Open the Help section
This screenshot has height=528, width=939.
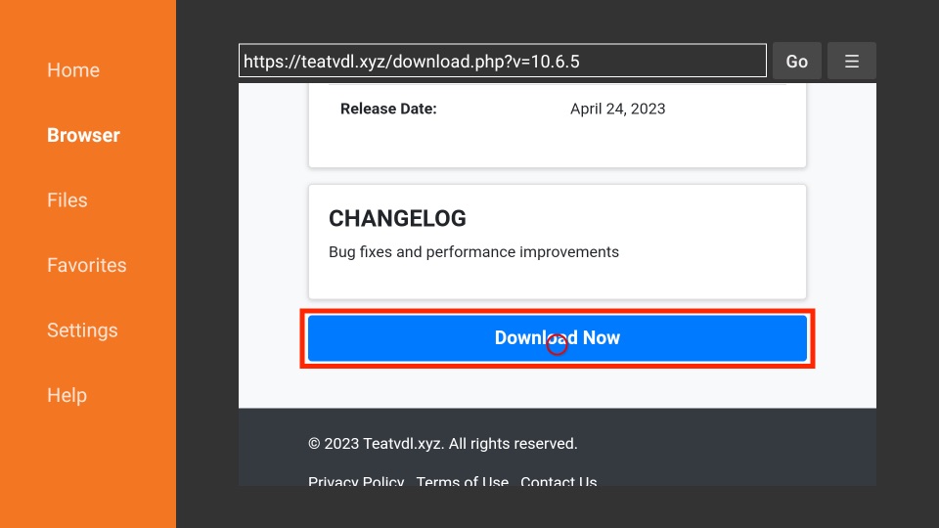coord(67,396)
